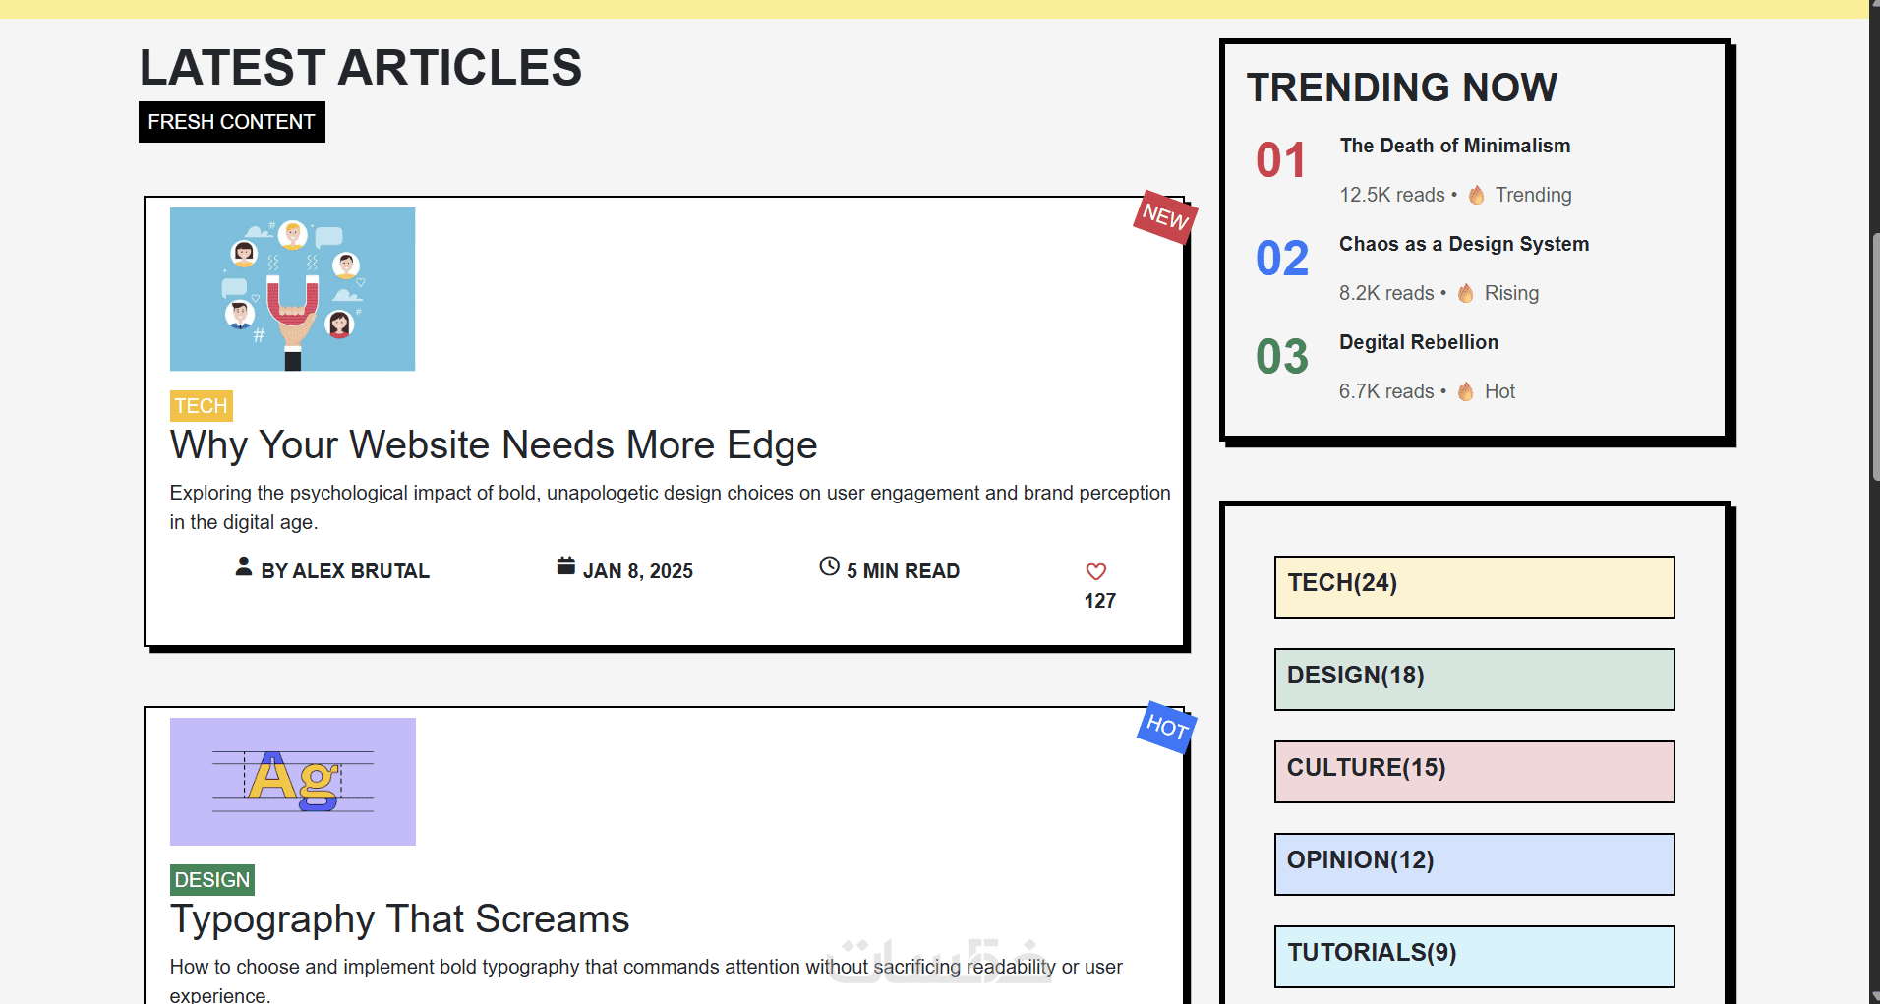Click the calendar icon next to Jan 8, 2025
This screenshot has height=1004, width=1880.
click(565, 566)
